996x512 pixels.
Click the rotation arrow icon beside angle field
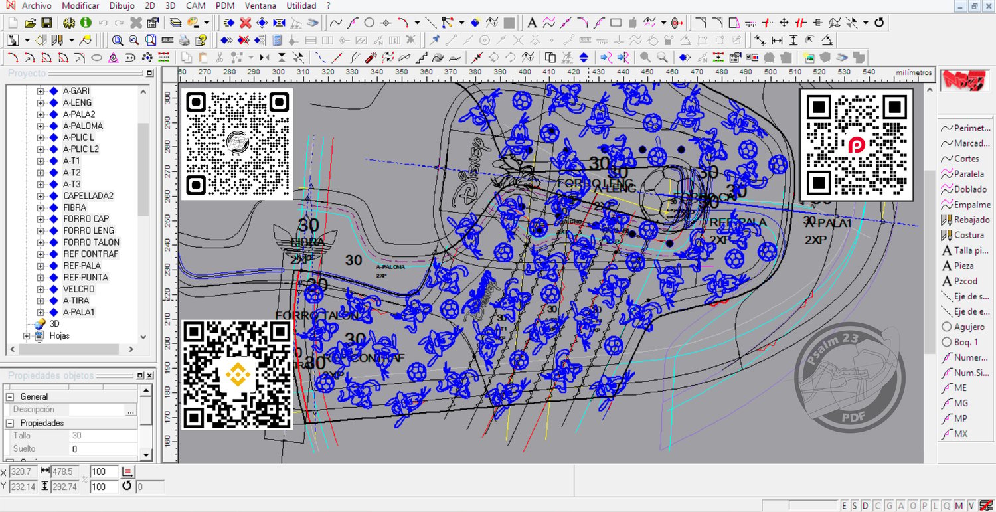[127, 487]
